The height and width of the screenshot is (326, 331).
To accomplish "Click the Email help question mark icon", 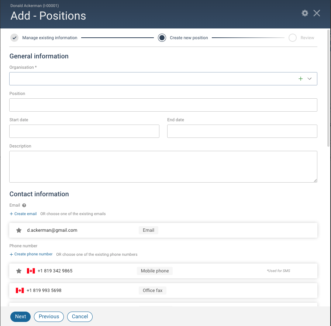I will click(x=24, y=205).
